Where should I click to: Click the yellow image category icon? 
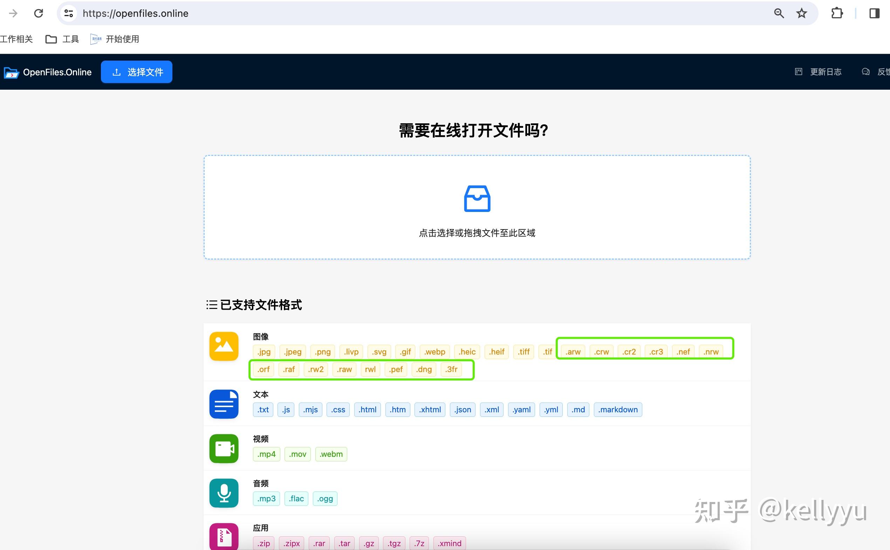pyautogui.click(x=224, y=346)
